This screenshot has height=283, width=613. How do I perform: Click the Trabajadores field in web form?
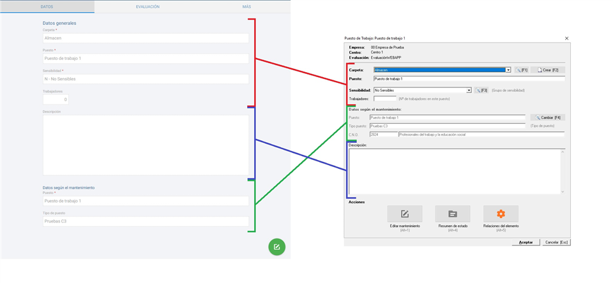[56, 99]
